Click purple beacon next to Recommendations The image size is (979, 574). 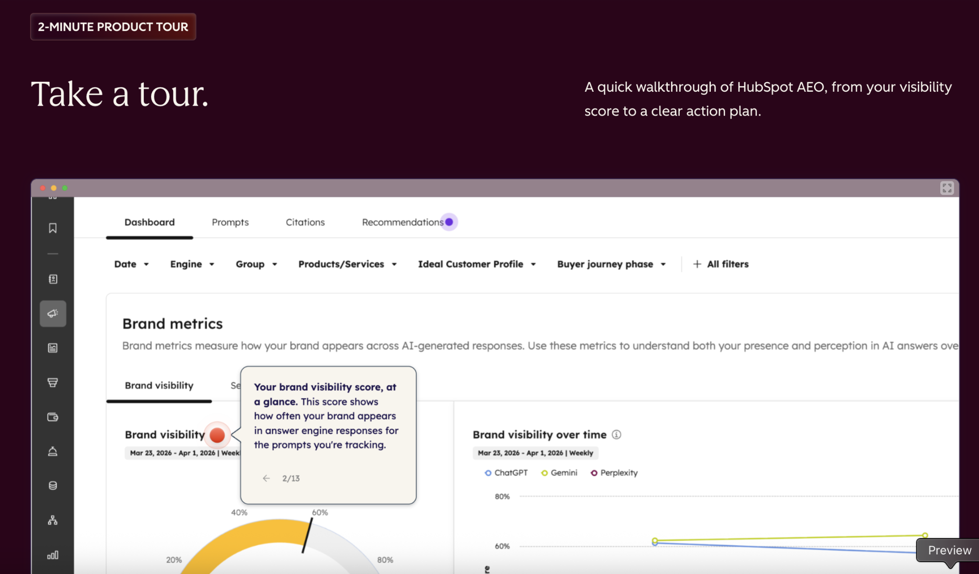(449, 222)
